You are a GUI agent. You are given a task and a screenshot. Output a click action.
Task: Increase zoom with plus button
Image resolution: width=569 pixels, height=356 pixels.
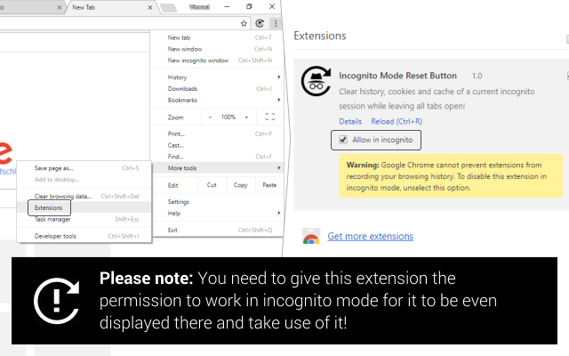click(246, 117)
